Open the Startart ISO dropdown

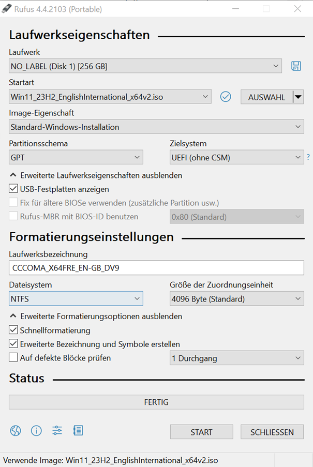(x=110, y=97)
